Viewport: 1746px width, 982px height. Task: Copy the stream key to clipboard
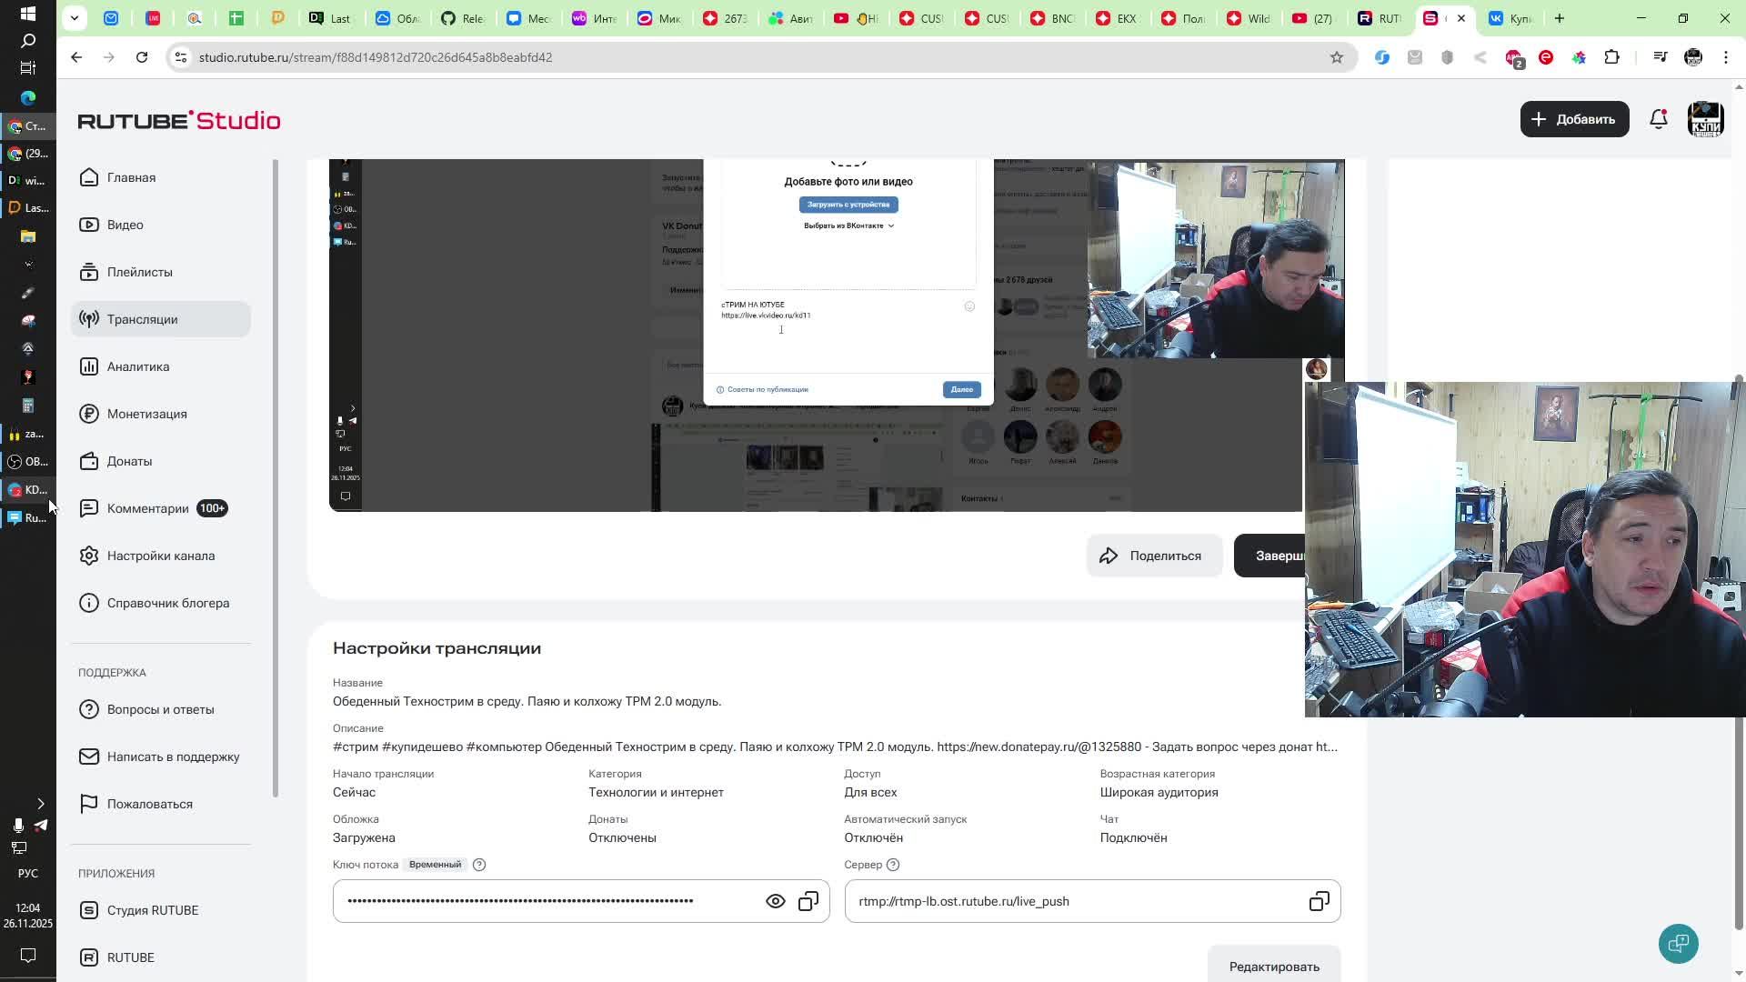coord(808,901)
